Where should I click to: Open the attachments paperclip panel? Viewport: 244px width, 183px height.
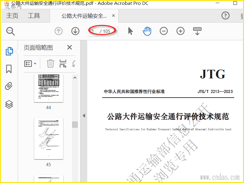9,86
